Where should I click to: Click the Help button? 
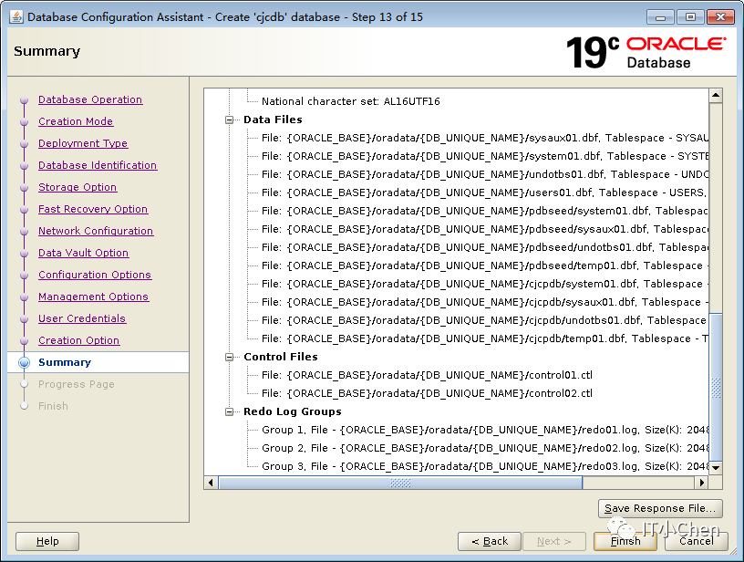pyautogui.click(x=47, y=541)
